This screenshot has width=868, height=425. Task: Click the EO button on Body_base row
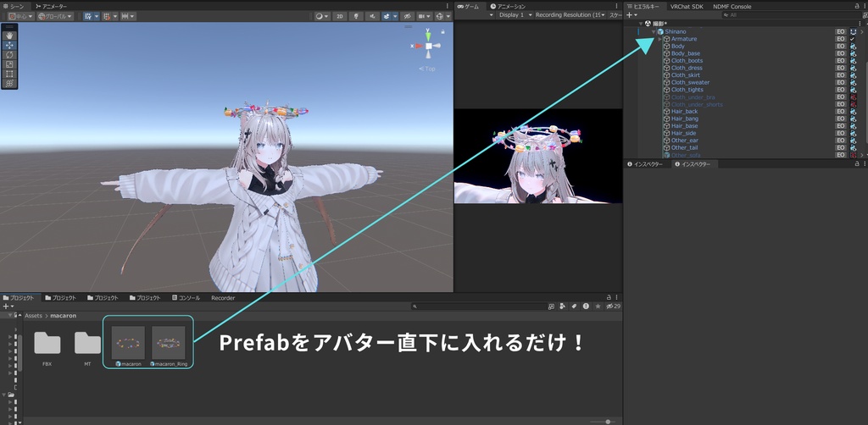click(x=840, y=53)
